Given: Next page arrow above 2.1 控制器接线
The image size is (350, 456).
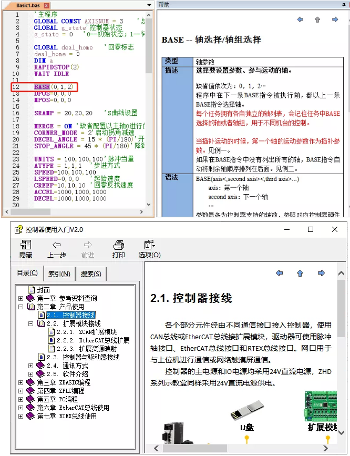Looking at the screenshot, I should point(321,273).
